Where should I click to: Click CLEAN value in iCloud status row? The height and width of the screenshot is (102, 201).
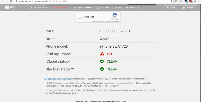click(x=112, y=61)
